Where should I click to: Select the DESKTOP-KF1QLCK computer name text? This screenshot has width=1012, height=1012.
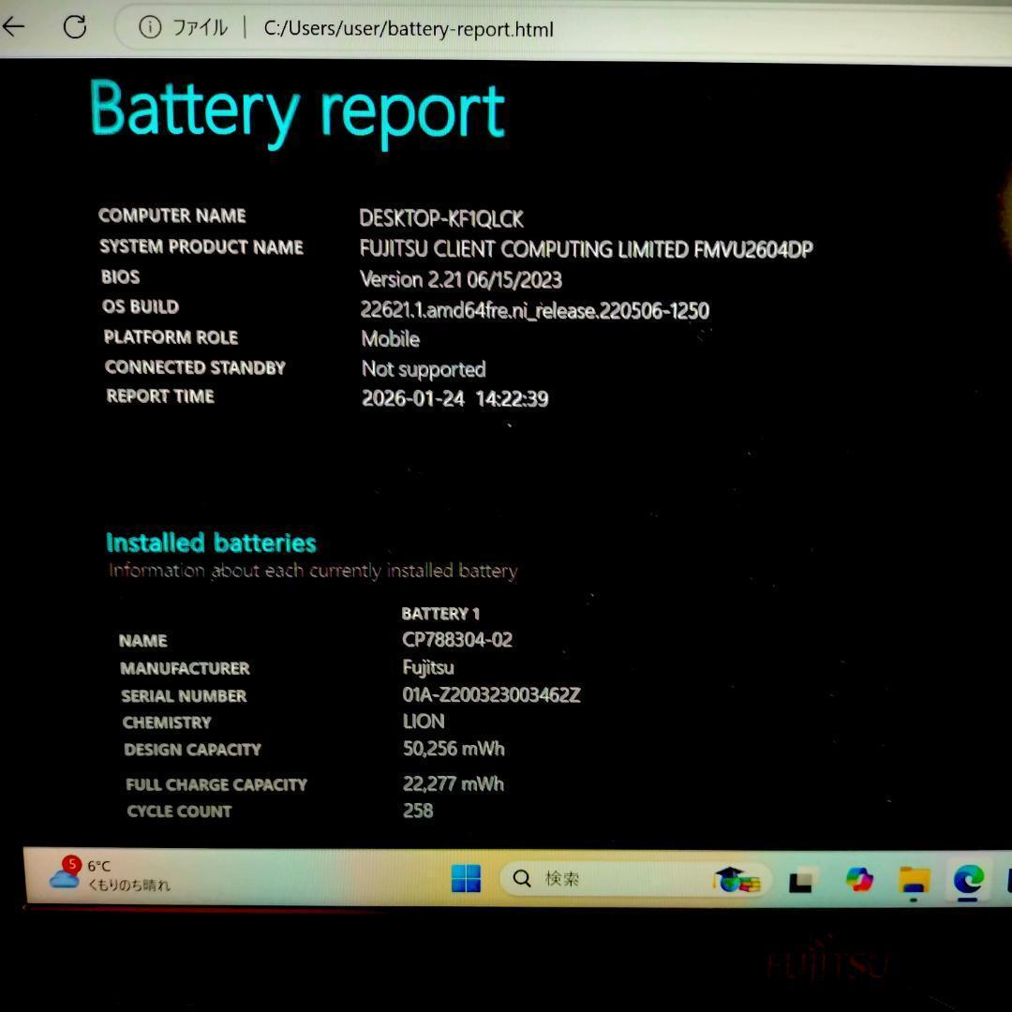click(441, 219)
